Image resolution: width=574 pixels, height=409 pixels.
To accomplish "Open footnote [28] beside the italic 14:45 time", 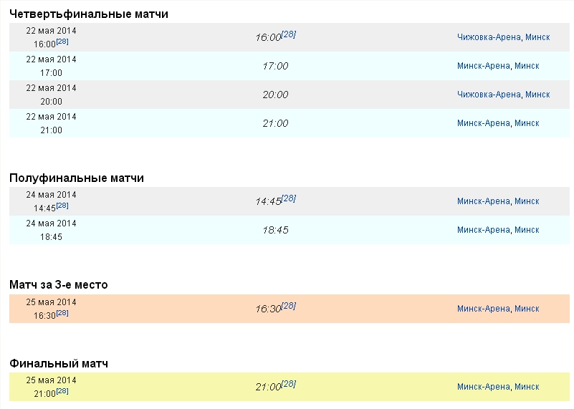I will click(x=289, y=198).
